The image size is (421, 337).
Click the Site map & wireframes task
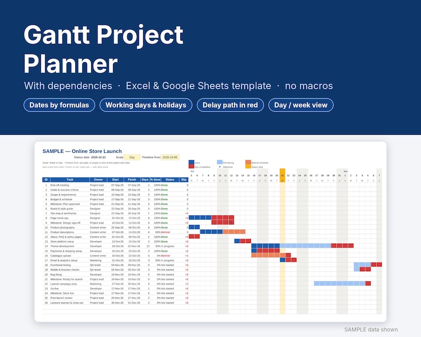(64, 213)
